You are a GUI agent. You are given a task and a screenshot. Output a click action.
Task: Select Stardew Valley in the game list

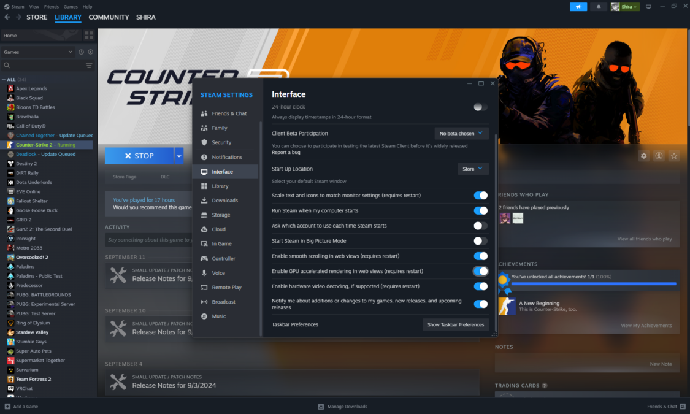[32, 332]
